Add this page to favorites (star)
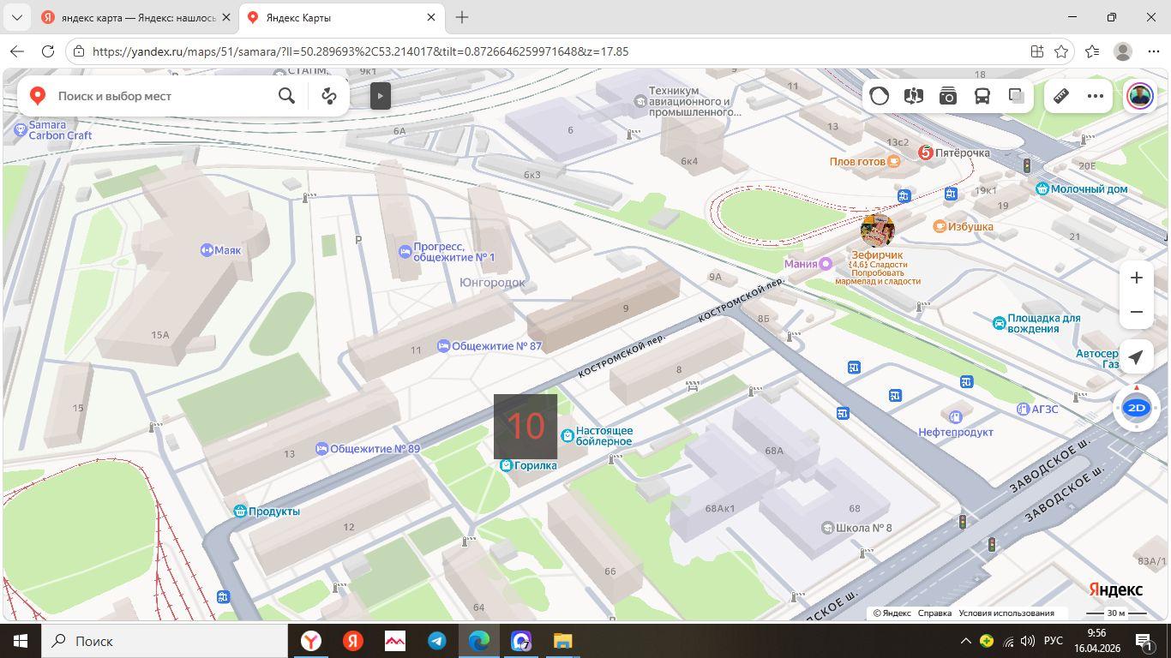Image resolution: width=1171 pixels, height=658 pixels. pos(1061,51)
